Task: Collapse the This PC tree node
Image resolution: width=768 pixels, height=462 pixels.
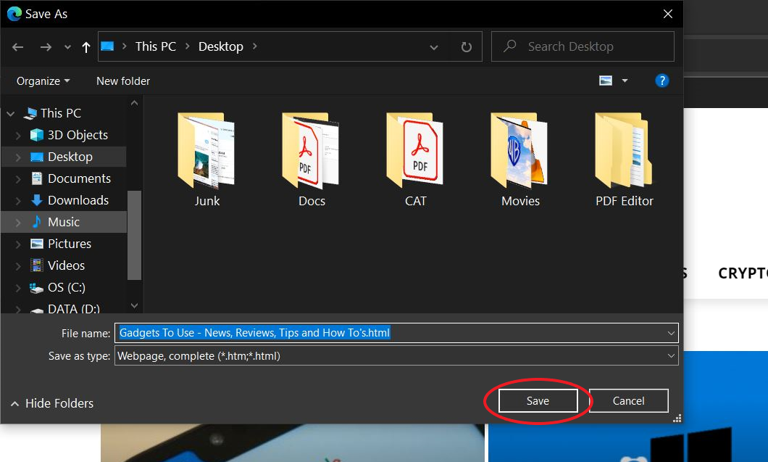Action: point(10,114)
